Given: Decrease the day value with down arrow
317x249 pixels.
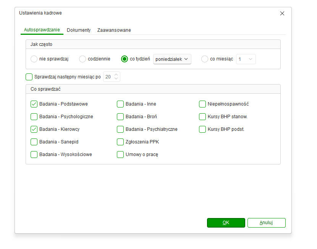Looking at the screenshot, I should pyautogui.click(x=116, y=79).
